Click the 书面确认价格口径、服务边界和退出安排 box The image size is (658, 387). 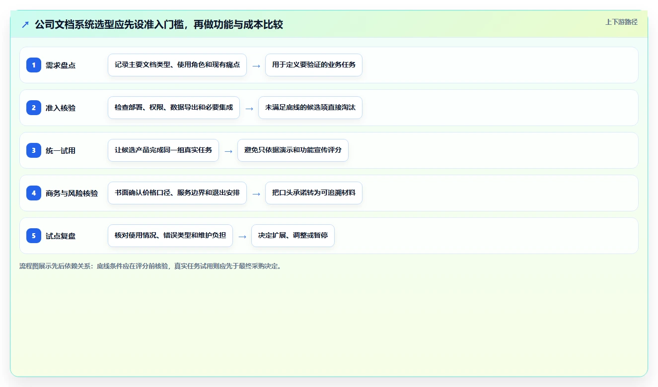tap(177, 193)
